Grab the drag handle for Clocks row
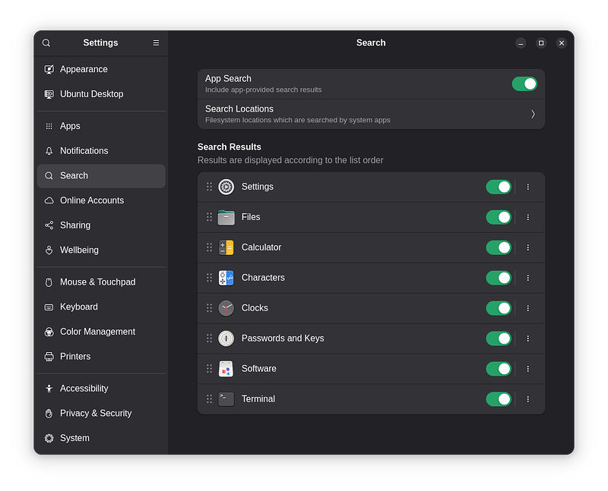The height and width of the screenshot is (491, 608). click(210, 308)
